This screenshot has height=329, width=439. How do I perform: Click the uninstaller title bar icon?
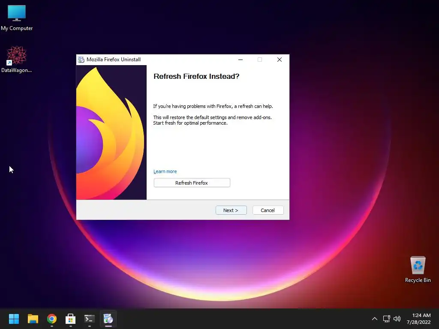pos(81,60)
